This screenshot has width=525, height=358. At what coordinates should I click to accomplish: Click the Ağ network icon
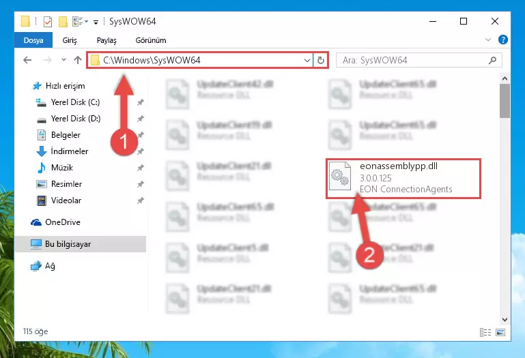(36, 266)
